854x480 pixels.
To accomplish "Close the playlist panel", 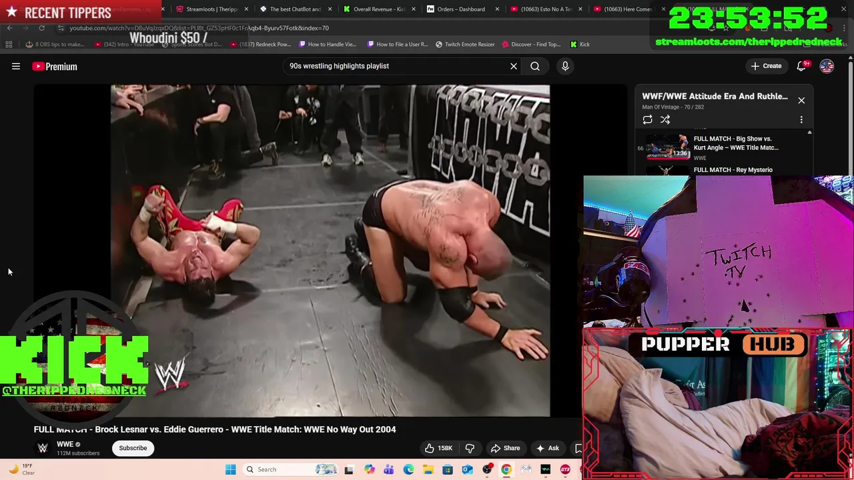I will click(x=801, y=101).
